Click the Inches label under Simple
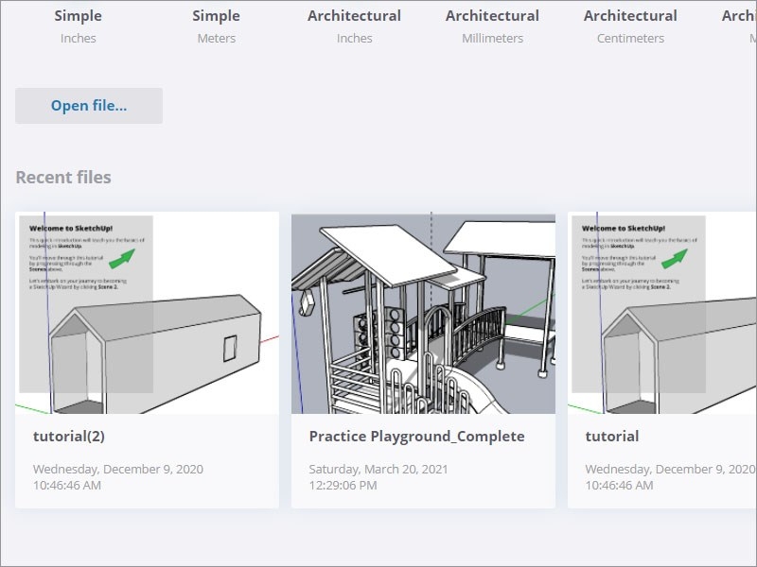 [79, 38]
